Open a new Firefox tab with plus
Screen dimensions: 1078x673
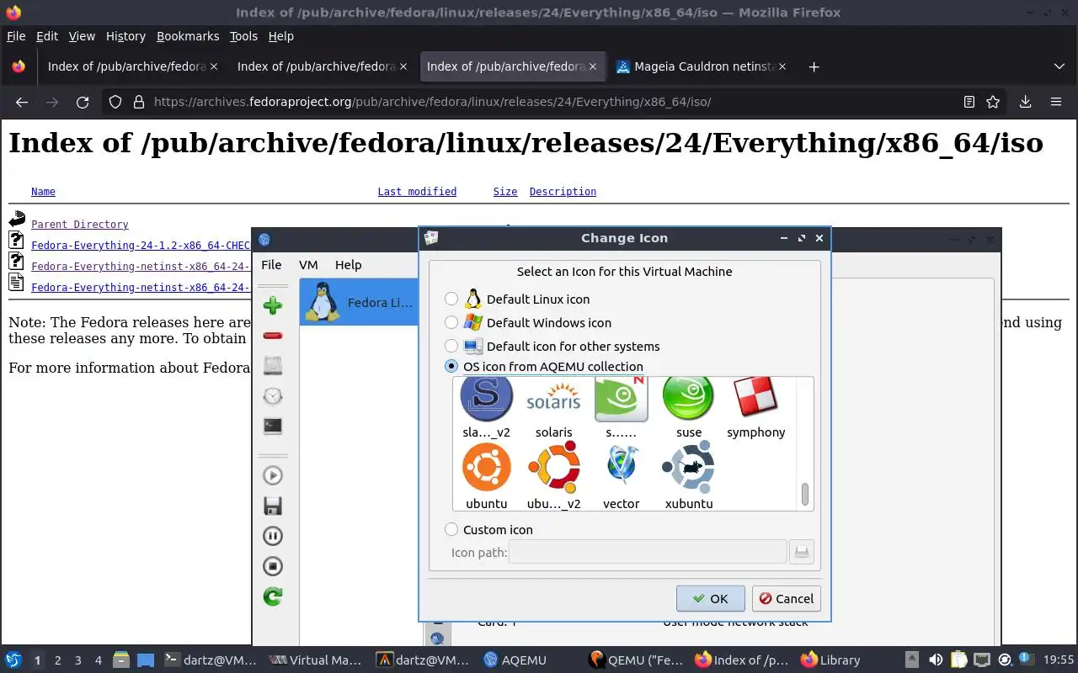tap(814, 66)
